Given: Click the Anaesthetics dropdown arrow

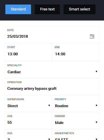Looking at the screenshot, I should (97, 139).
